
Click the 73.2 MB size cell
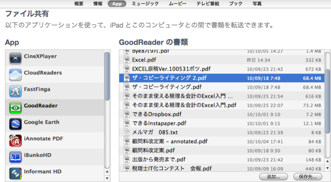point(312,105)
